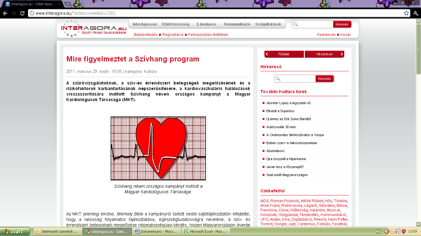Bookmark this page with the star icon
The height and width of the screenshot is (236, 421).
click(406, 13)
